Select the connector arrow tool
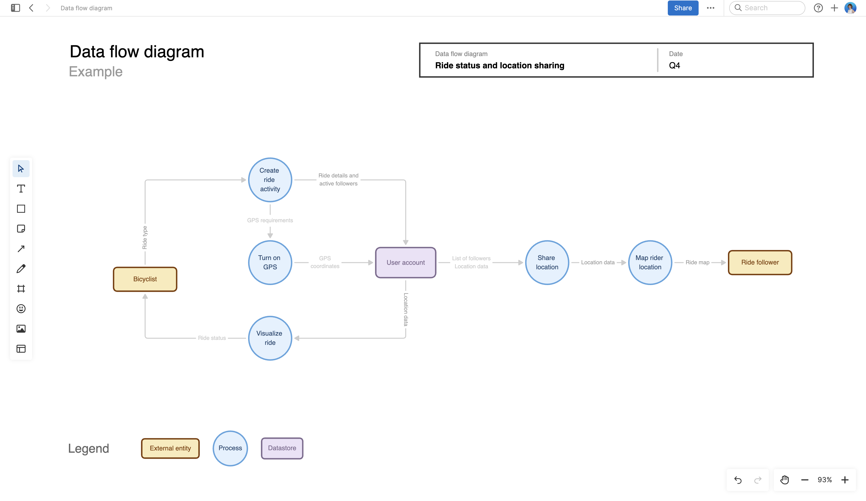Viewport: 866px width, 501px height. pos(21,248)
